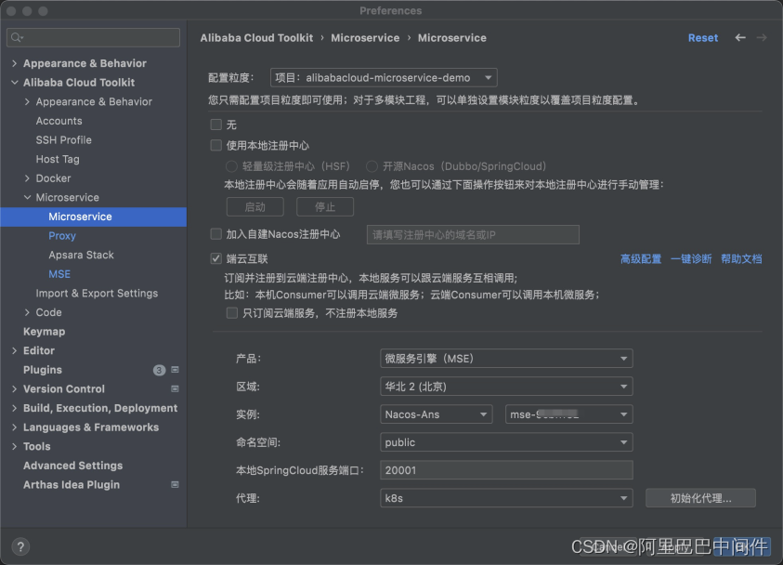
Task: Open the 产品 dropdown for 微服务引擎
Action: pyautogui.click(x=506, y=358)
